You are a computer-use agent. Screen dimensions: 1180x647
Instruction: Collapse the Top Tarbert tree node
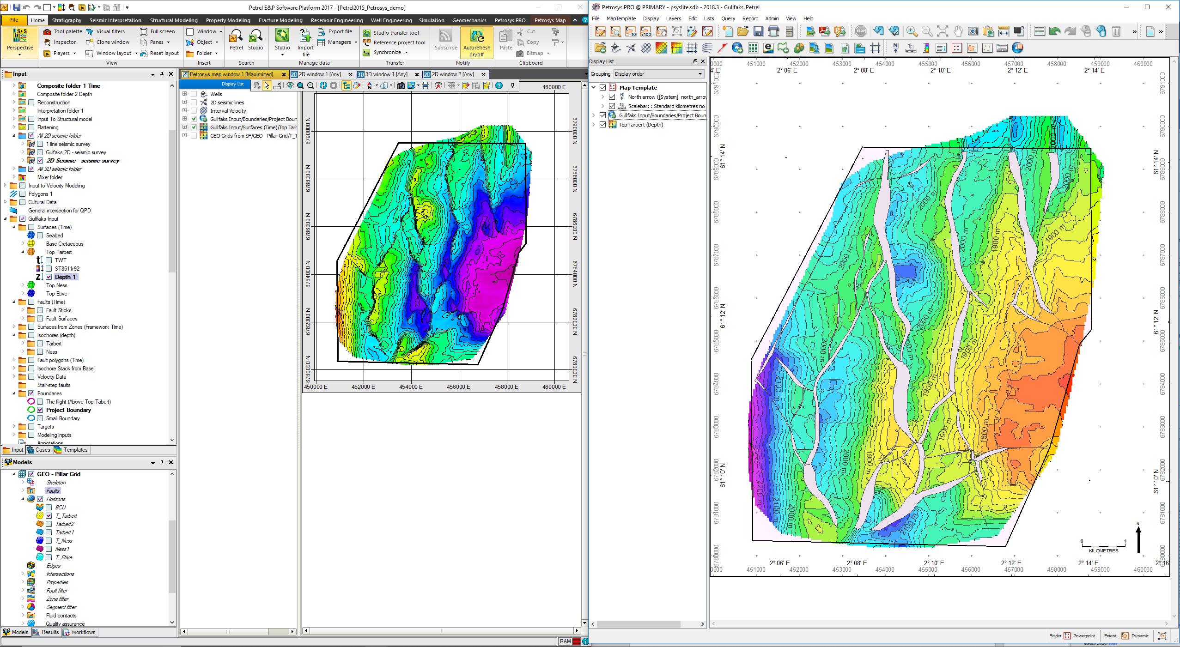tap(23, 252)
